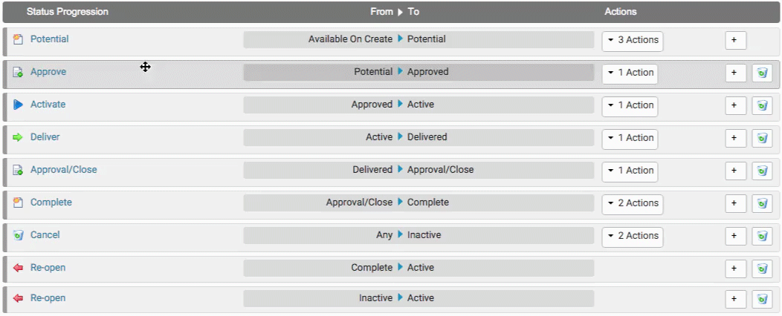The width and height of the screenshot is (782, 316).
Task: Open the 2 Actions dropdown for Complete
Action: (x=632, y=203)
